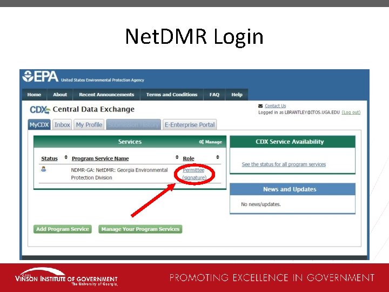Click the Program Service Name column header
This screenshot has width=389, height=292.
[x=100, y=158]
